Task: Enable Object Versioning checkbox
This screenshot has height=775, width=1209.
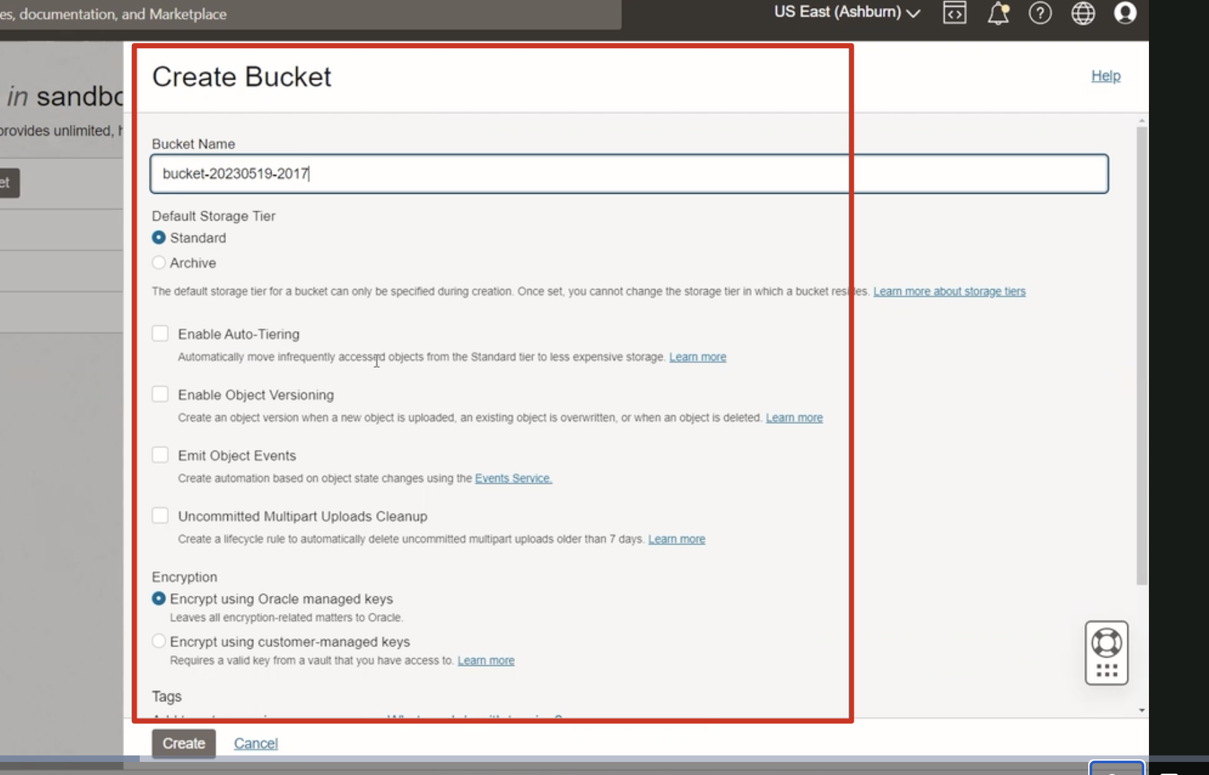Action: coord(160,395)
